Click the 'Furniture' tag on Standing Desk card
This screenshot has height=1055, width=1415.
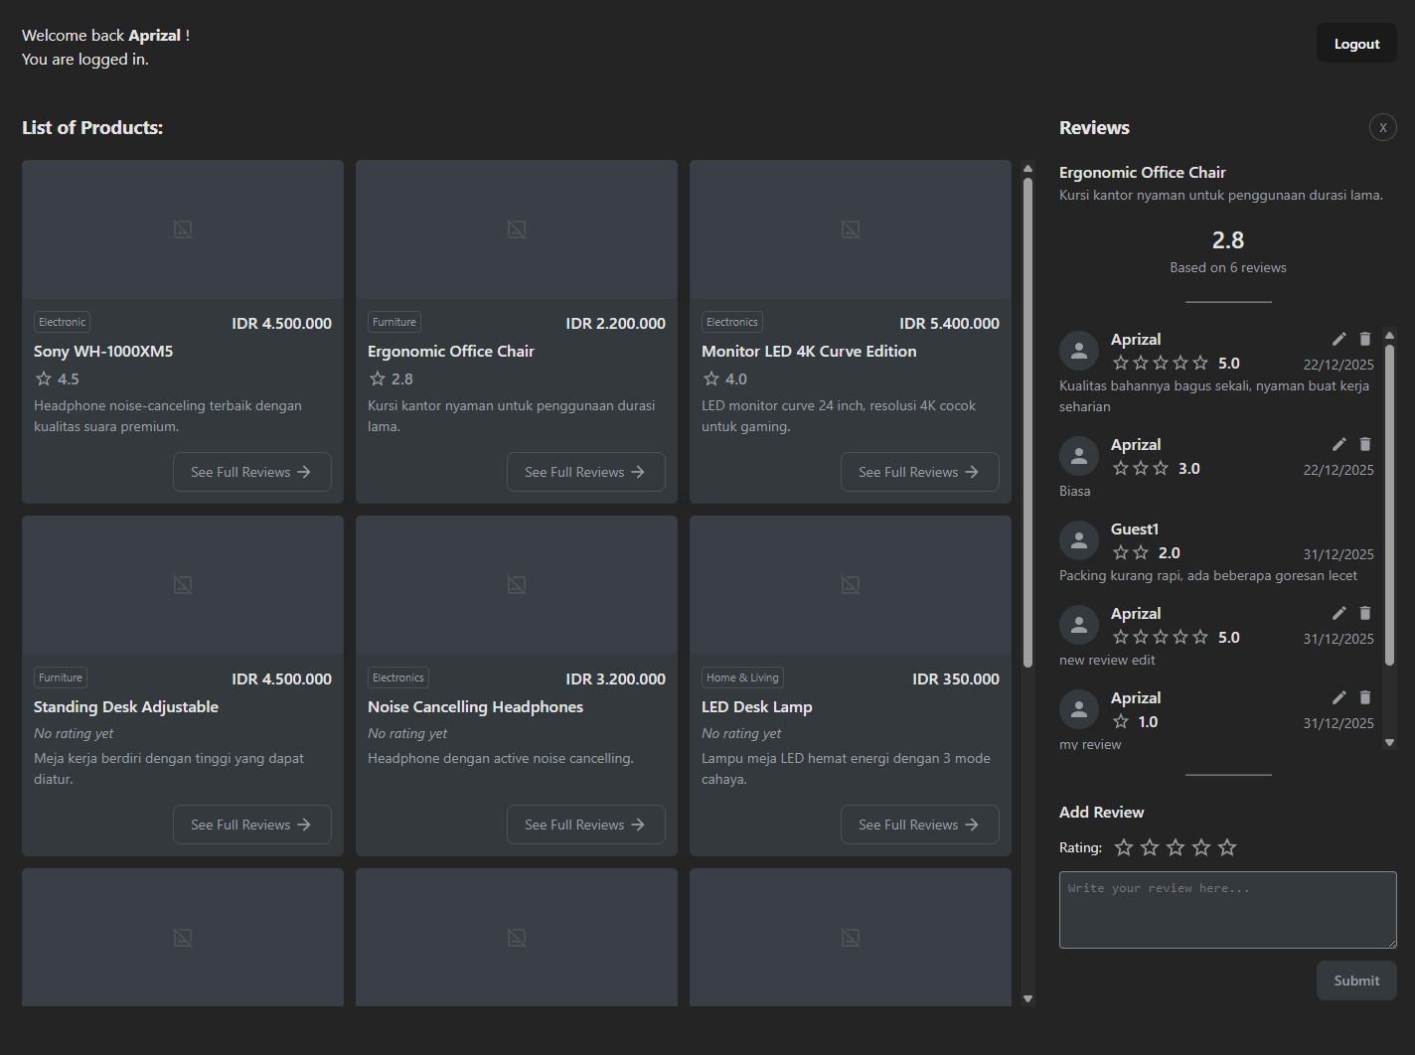coord(61,678)
